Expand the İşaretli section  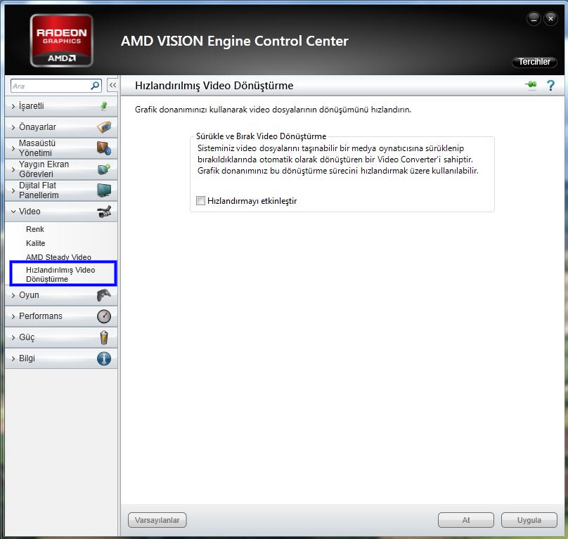point(61,106)
